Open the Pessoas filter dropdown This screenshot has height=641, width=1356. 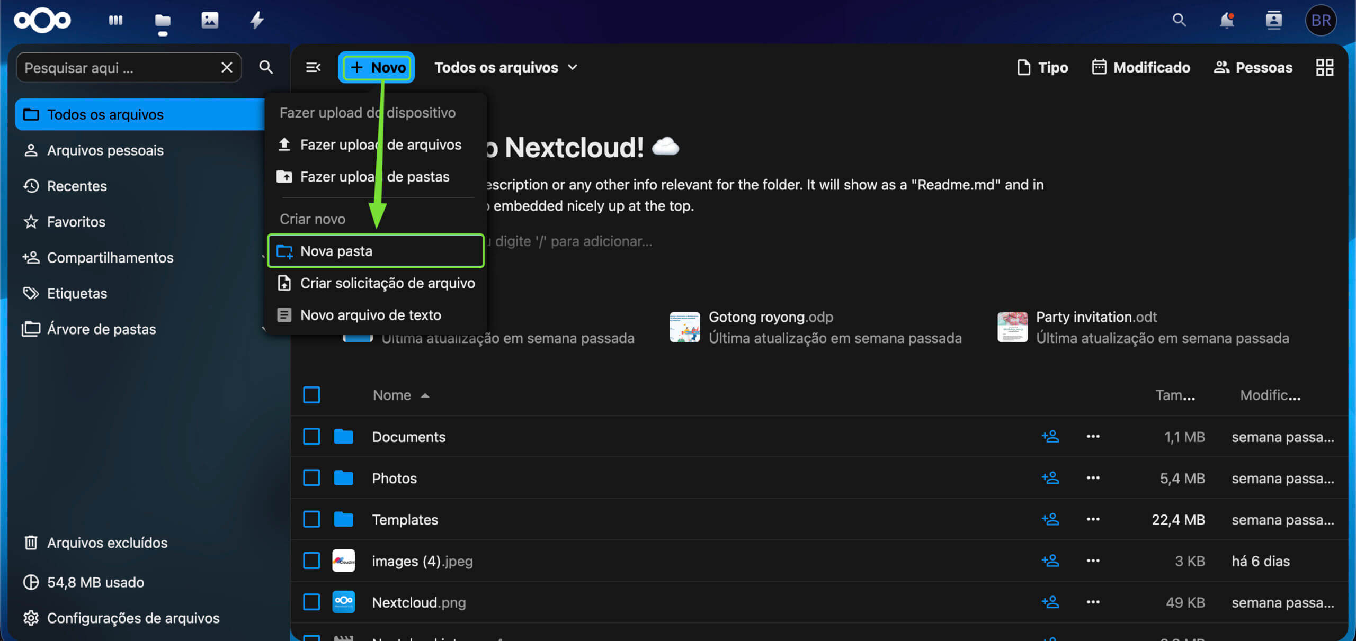pyautogui.click(x=1253, y=68)
